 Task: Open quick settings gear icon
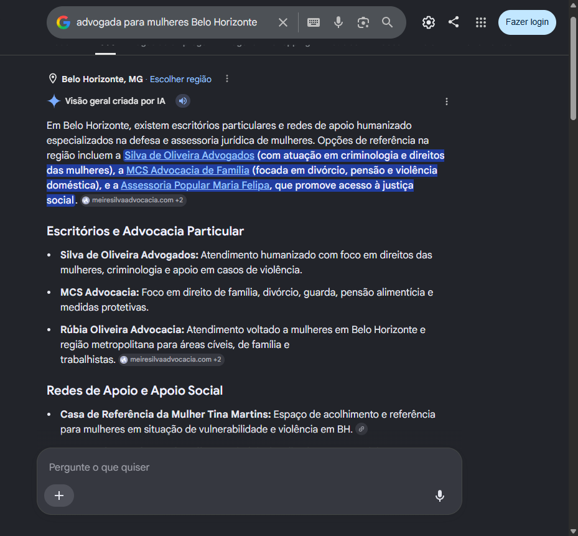pos(428,22)
